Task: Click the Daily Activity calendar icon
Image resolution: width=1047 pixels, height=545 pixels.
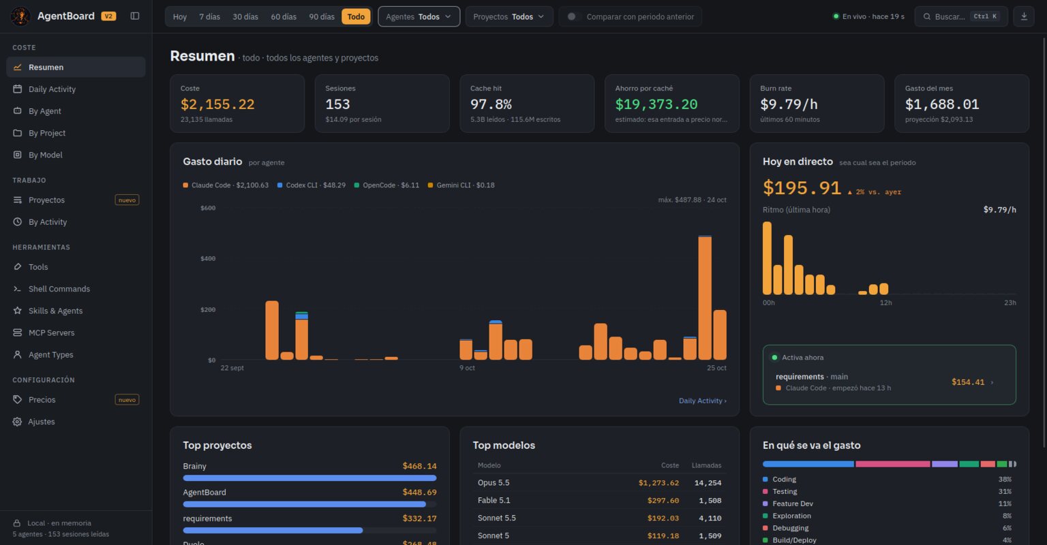Action: coord(18,89)
